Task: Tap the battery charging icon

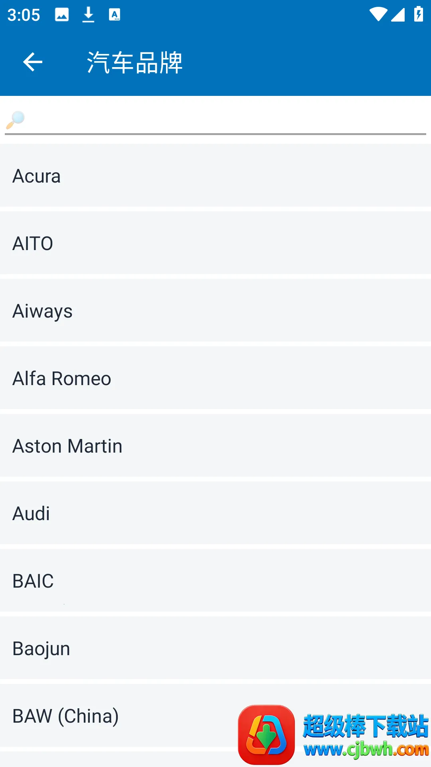Action: click(418, 14)
